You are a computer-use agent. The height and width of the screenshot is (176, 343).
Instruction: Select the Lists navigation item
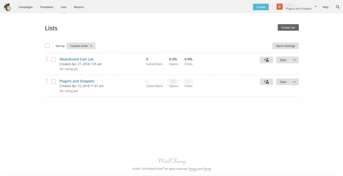click(x=64, y=7)
